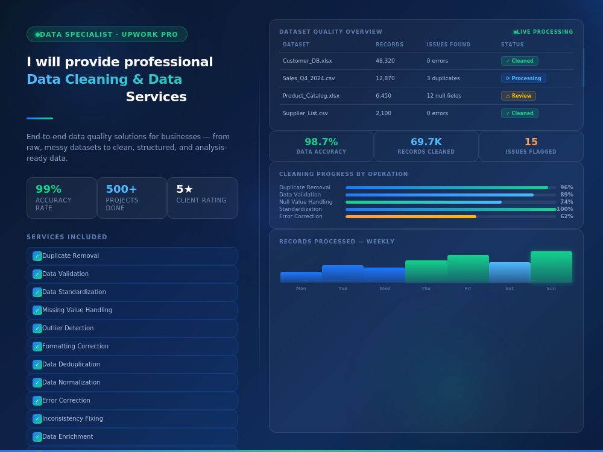The height and width of the screenshot is (452, 603).
Task: Click the checkmark icon beside Inconsistency Fixing
Action: (x=37, y=419)
